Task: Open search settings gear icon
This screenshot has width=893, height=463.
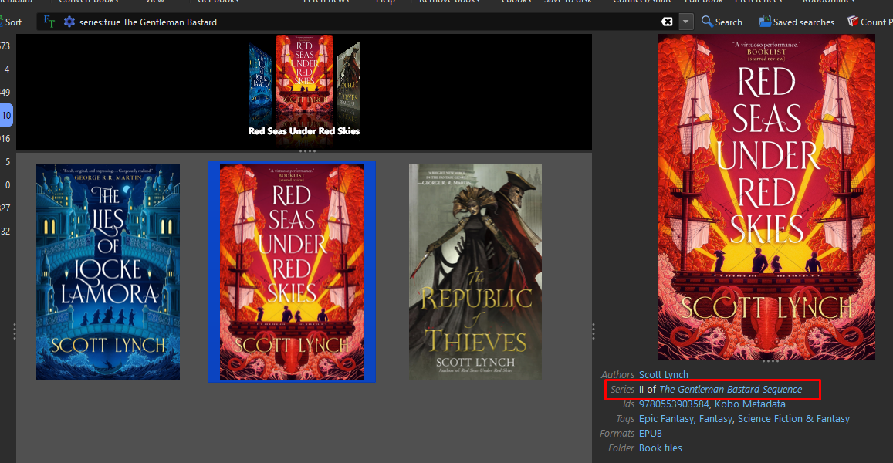Action: pyautogui.click(x=69, y=22)
